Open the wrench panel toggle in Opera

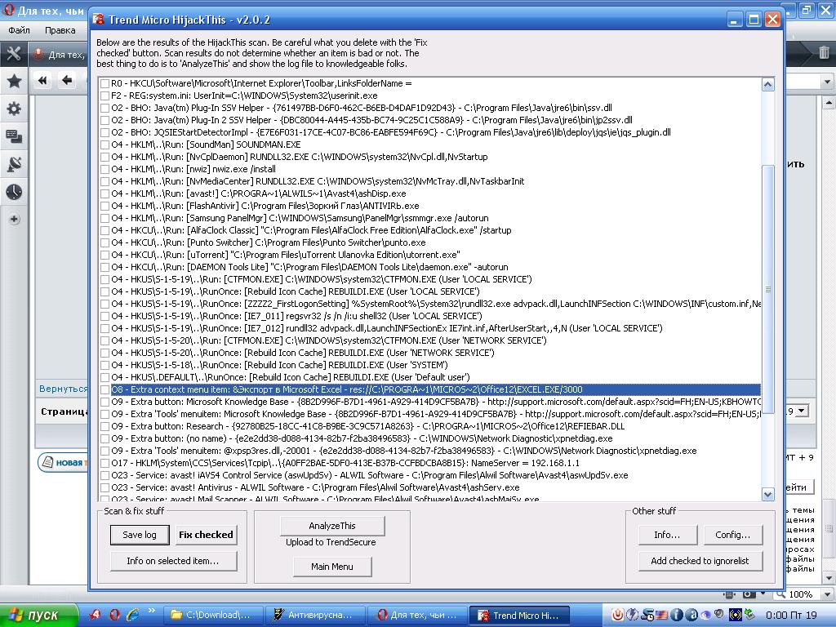14,54
